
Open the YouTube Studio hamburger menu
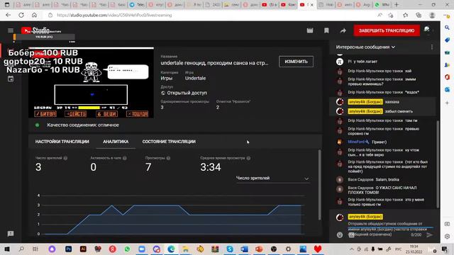[x=11, y=30]
